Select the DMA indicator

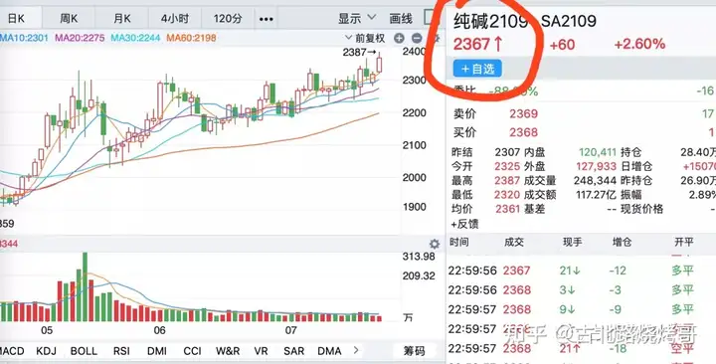[x=329, y=351]
